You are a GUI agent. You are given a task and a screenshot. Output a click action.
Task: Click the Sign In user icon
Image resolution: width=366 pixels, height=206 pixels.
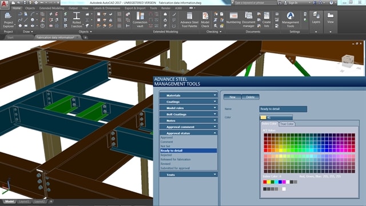click(x=285, y=3)
